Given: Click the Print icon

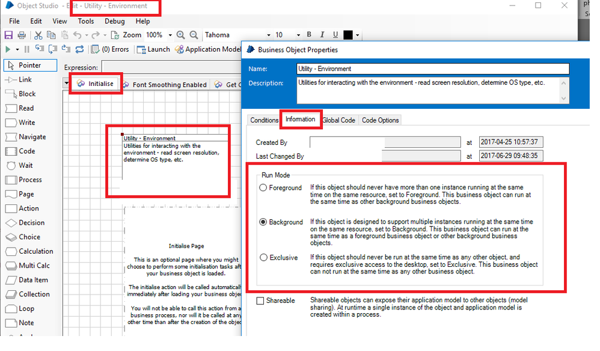Looking at the screenshot, I should (22, 35).
